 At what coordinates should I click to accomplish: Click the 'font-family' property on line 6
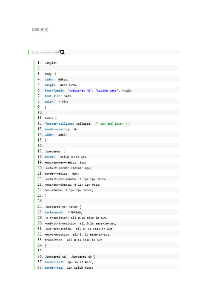[54, 90]
